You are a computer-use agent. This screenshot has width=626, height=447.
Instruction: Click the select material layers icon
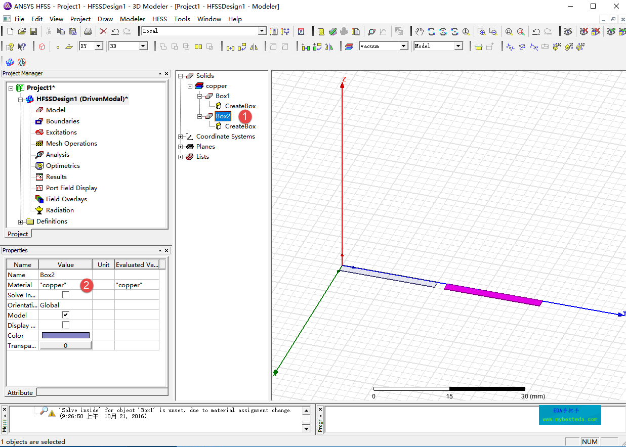point(349,47)
